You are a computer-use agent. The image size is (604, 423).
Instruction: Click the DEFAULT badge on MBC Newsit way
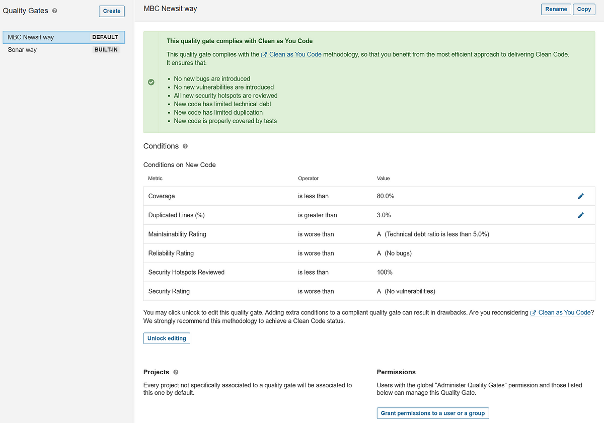coord(105,37)
